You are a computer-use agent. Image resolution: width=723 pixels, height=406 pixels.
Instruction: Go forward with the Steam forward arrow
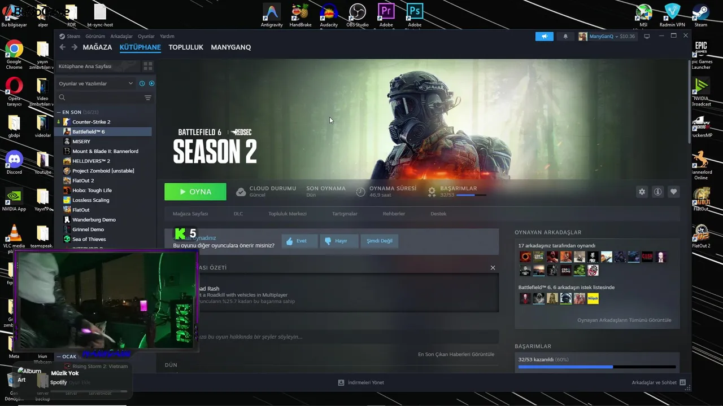[x=74, y=47]
